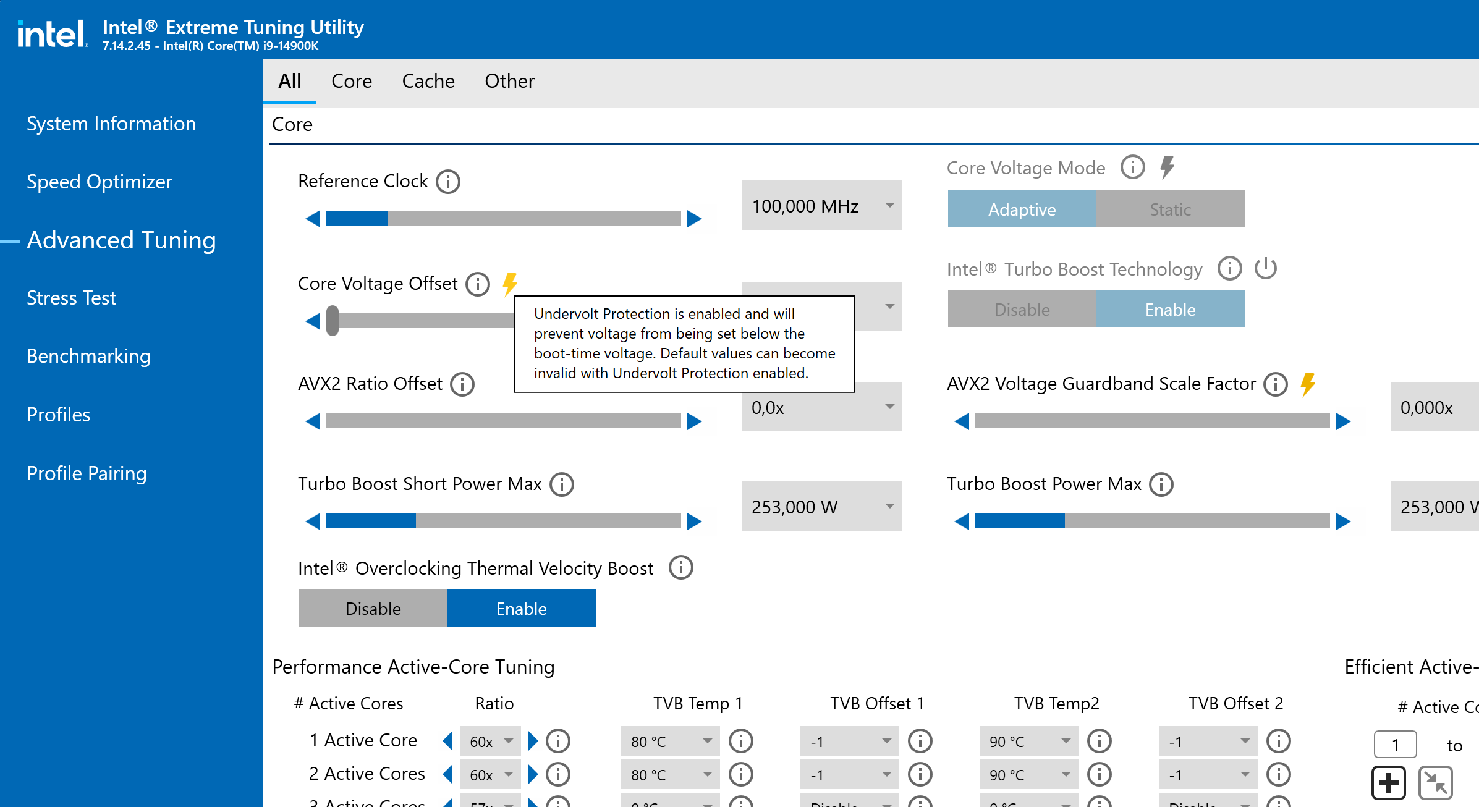
Task: Click Turbo Boost Short Power Max info icon
Action: 562,484
